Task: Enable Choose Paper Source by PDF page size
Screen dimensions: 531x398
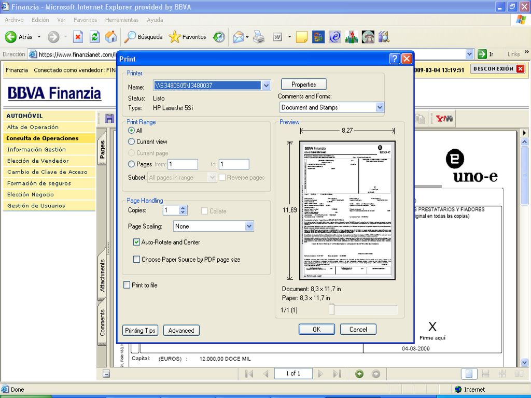Action: pos(136,259)
